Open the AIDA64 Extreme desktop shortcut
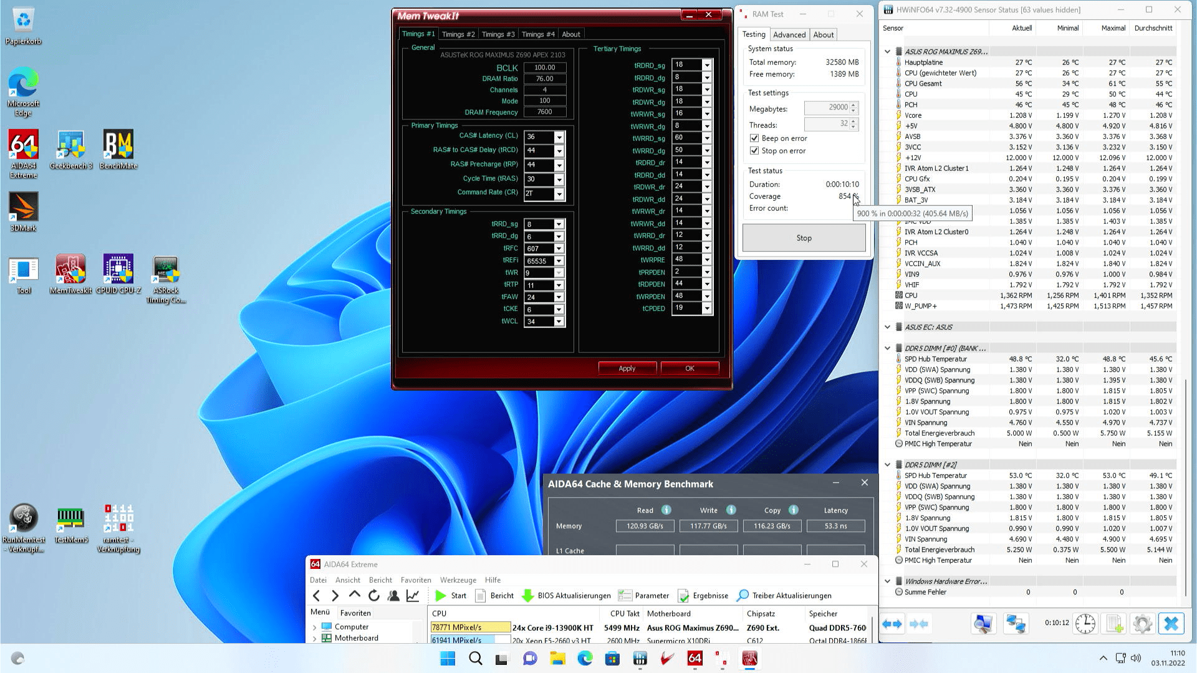Image resolution: width=1197 pixels, height=673 pixels. [x=24, y=153]
